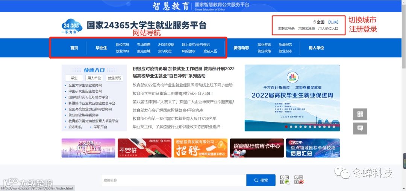Open the floating QR code icon
This screenshot has width=406, height=191.
360,114
